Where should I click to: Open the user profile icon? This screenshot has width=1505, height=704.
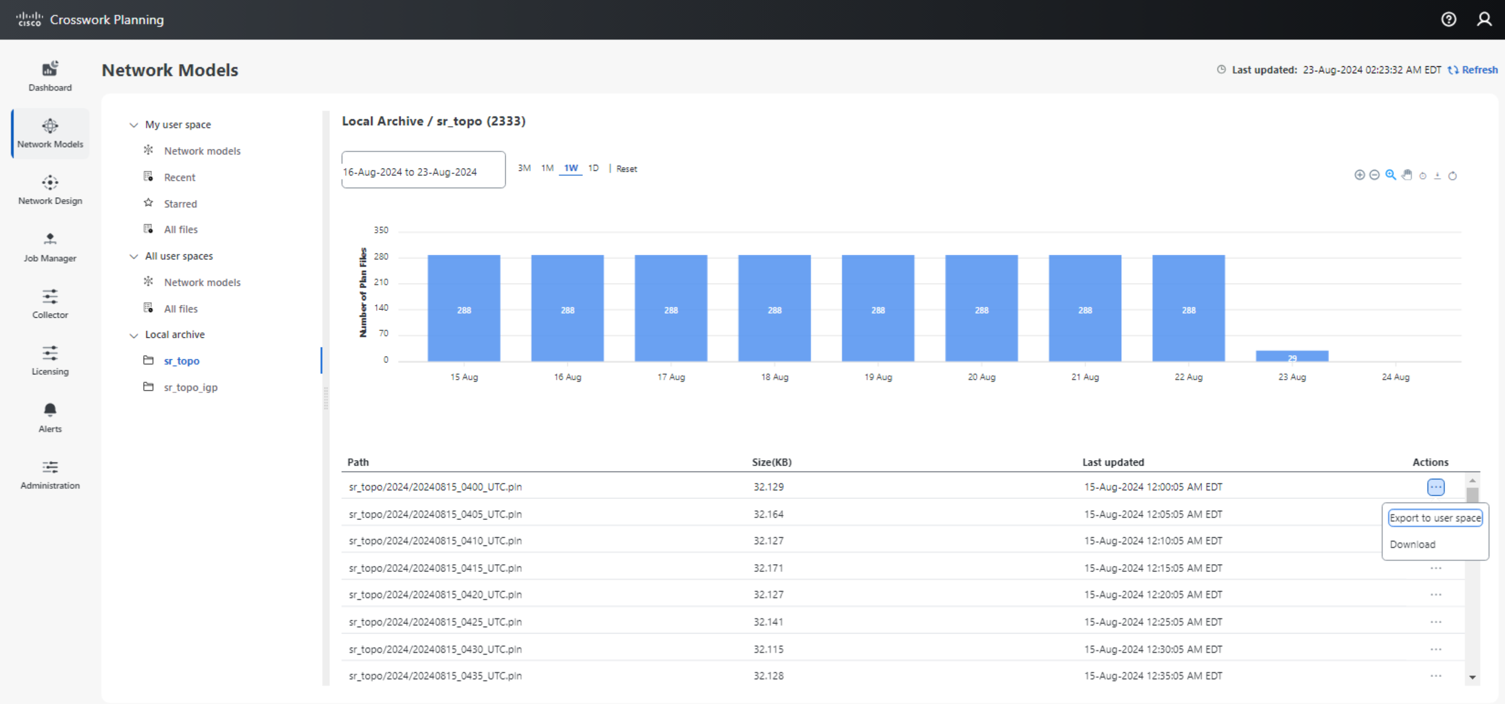pyautogui.click(x=1484, y=19)
